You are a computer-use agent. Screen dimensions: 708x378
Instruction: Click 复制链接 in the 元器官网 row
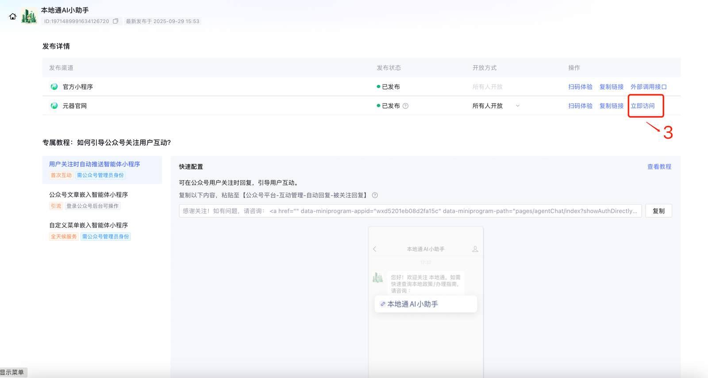(611, 106)
